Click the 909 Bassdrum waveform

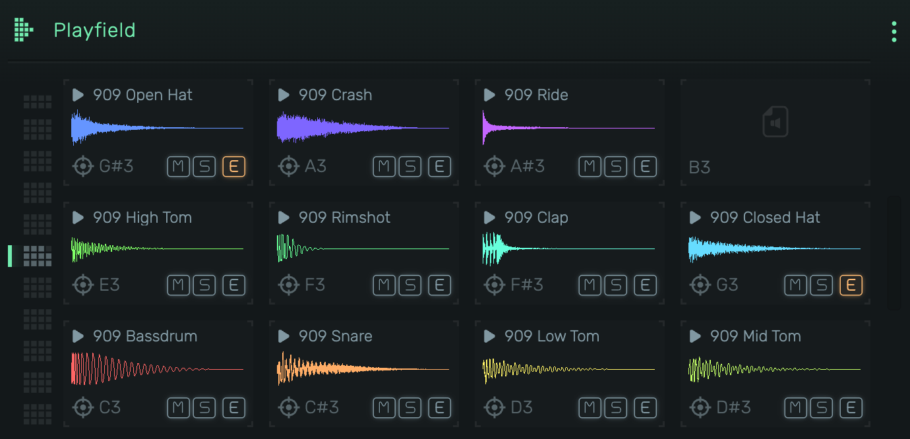tap(157, 369)
